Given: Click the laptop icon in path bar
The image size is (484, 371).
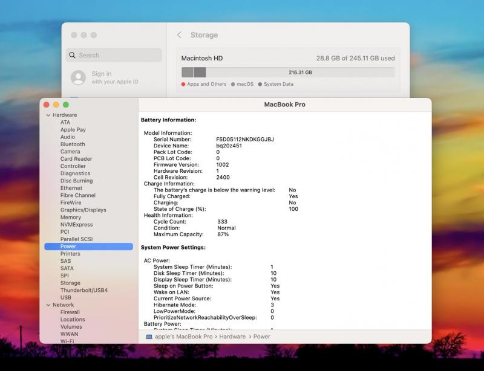Looking at the screenshot, I should (149, 337).
